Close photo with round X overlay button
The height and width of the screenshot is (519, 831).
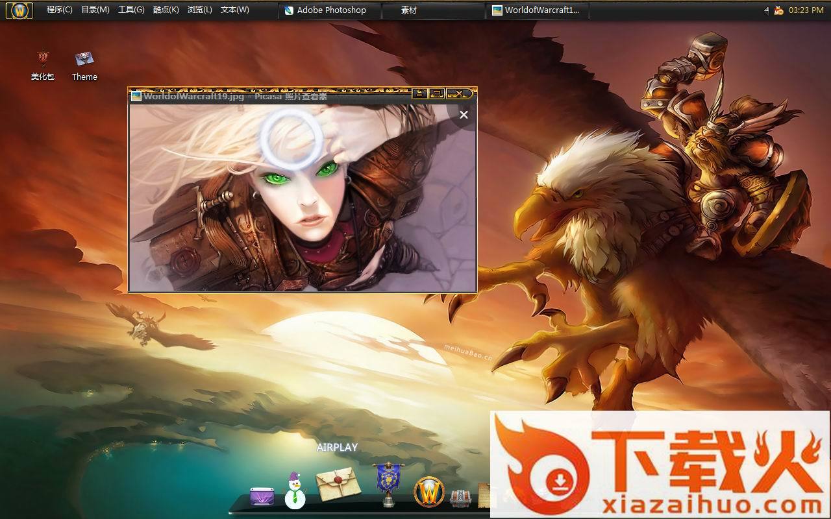point(464,115)
